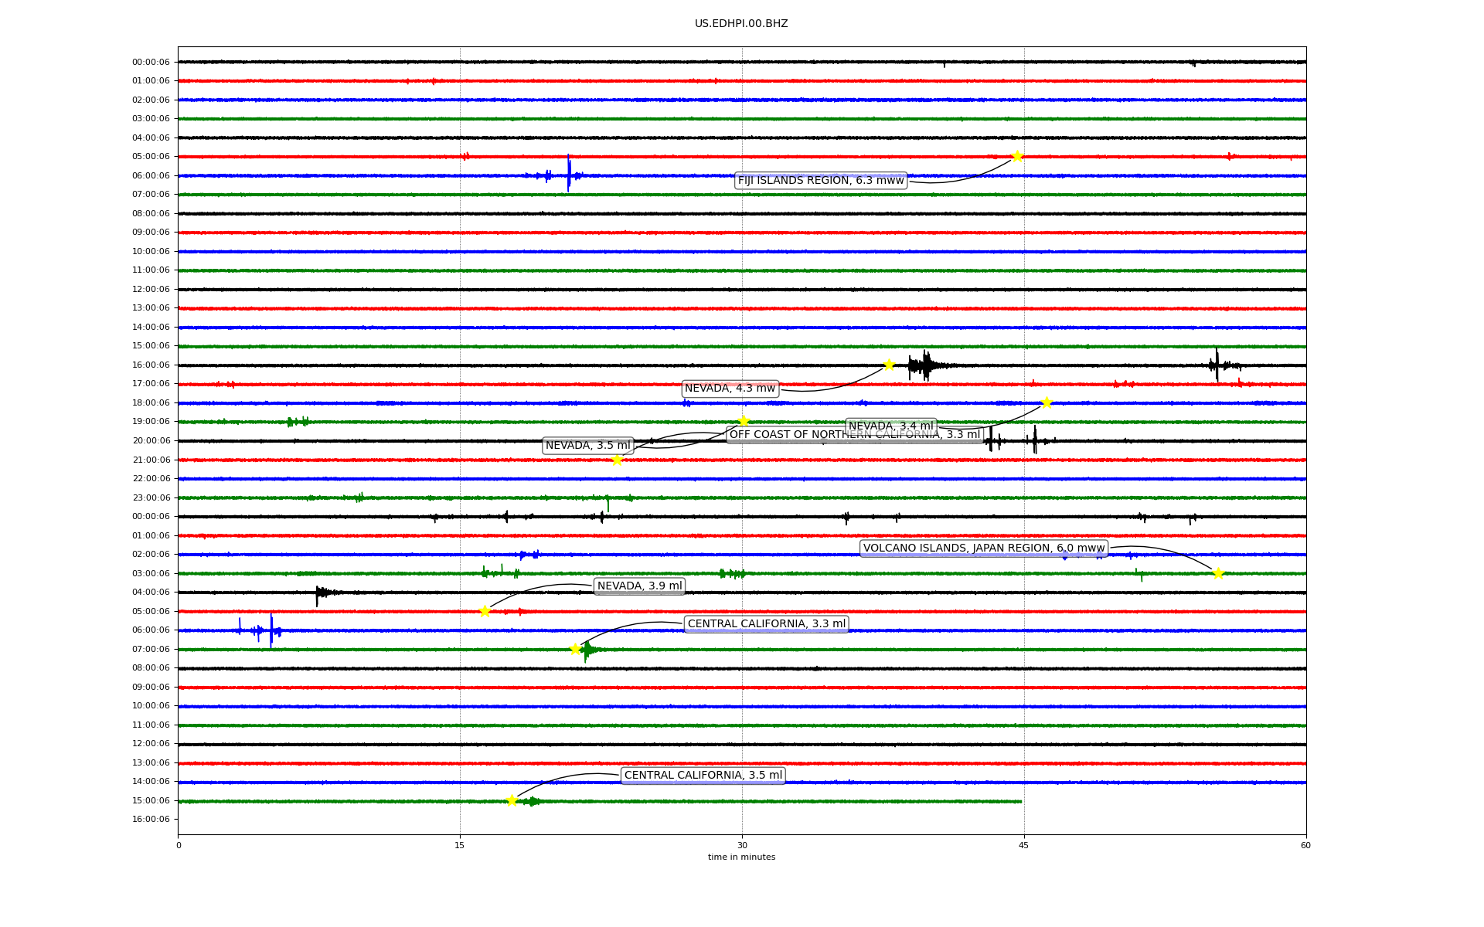Screen dimensions: 1484x927
Task: Click the Nevada 3.5 ml star marker
Action: point(617,460)
